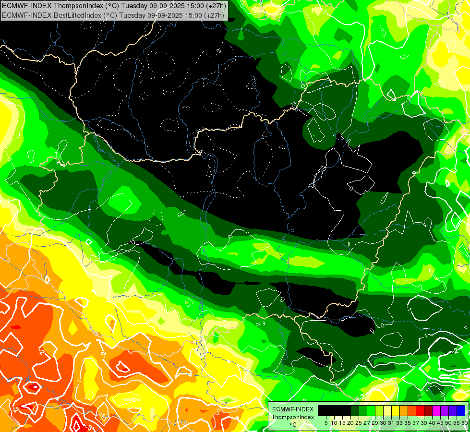470x432 pixels.
Task: Click the legend tick value 5
Action: 326,423
